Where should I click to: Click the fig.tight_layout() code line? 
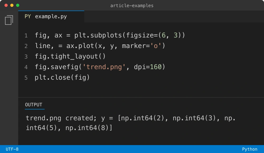pos(70,56)
